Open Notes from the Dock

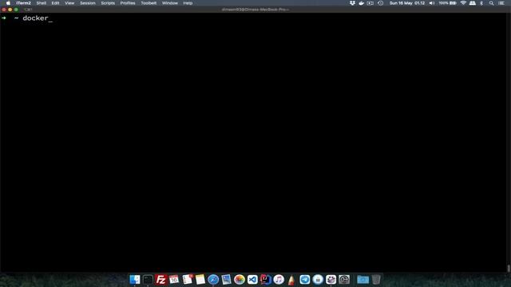tap(200, 279)
